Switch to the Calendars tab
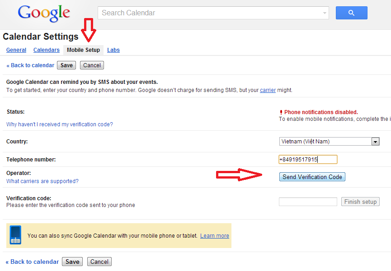 point(47,50)
